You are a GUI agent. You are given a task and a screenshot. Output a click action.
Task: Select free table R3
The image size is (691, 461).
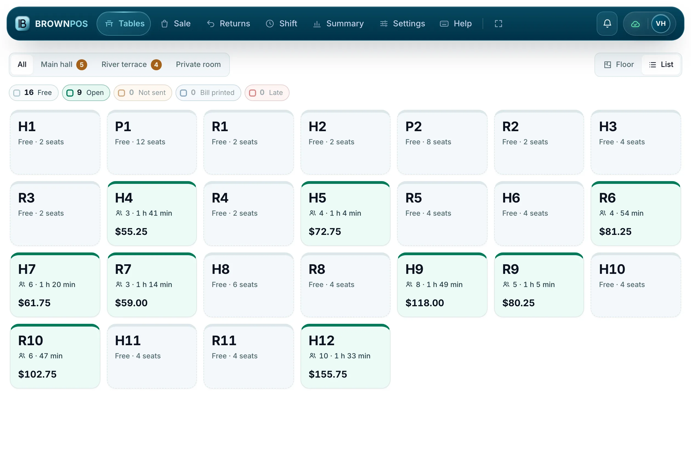click(x=55, y=214)
